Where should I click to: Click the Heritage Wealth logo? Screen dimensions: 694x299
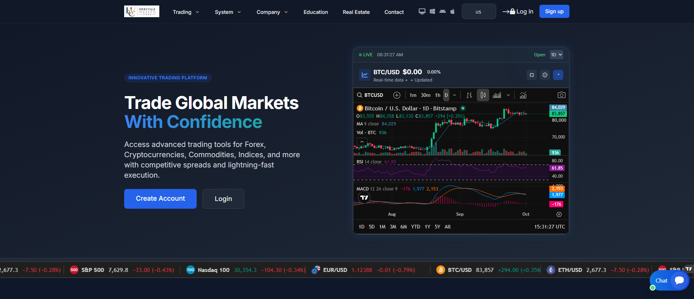[142, 11]
